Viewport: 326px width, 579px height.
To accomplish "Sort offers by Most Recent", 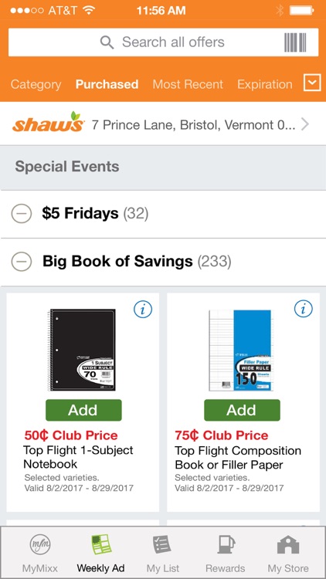I will click(x=188, y=84).
